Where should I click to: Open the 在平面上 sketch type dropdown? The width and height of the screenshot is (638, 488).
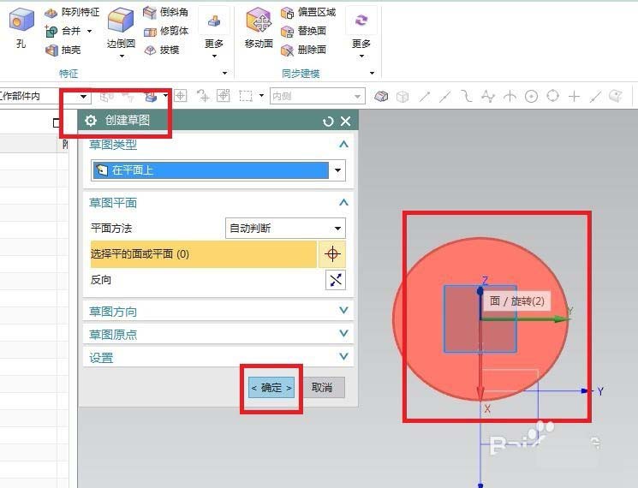click(x=337, y=170)
